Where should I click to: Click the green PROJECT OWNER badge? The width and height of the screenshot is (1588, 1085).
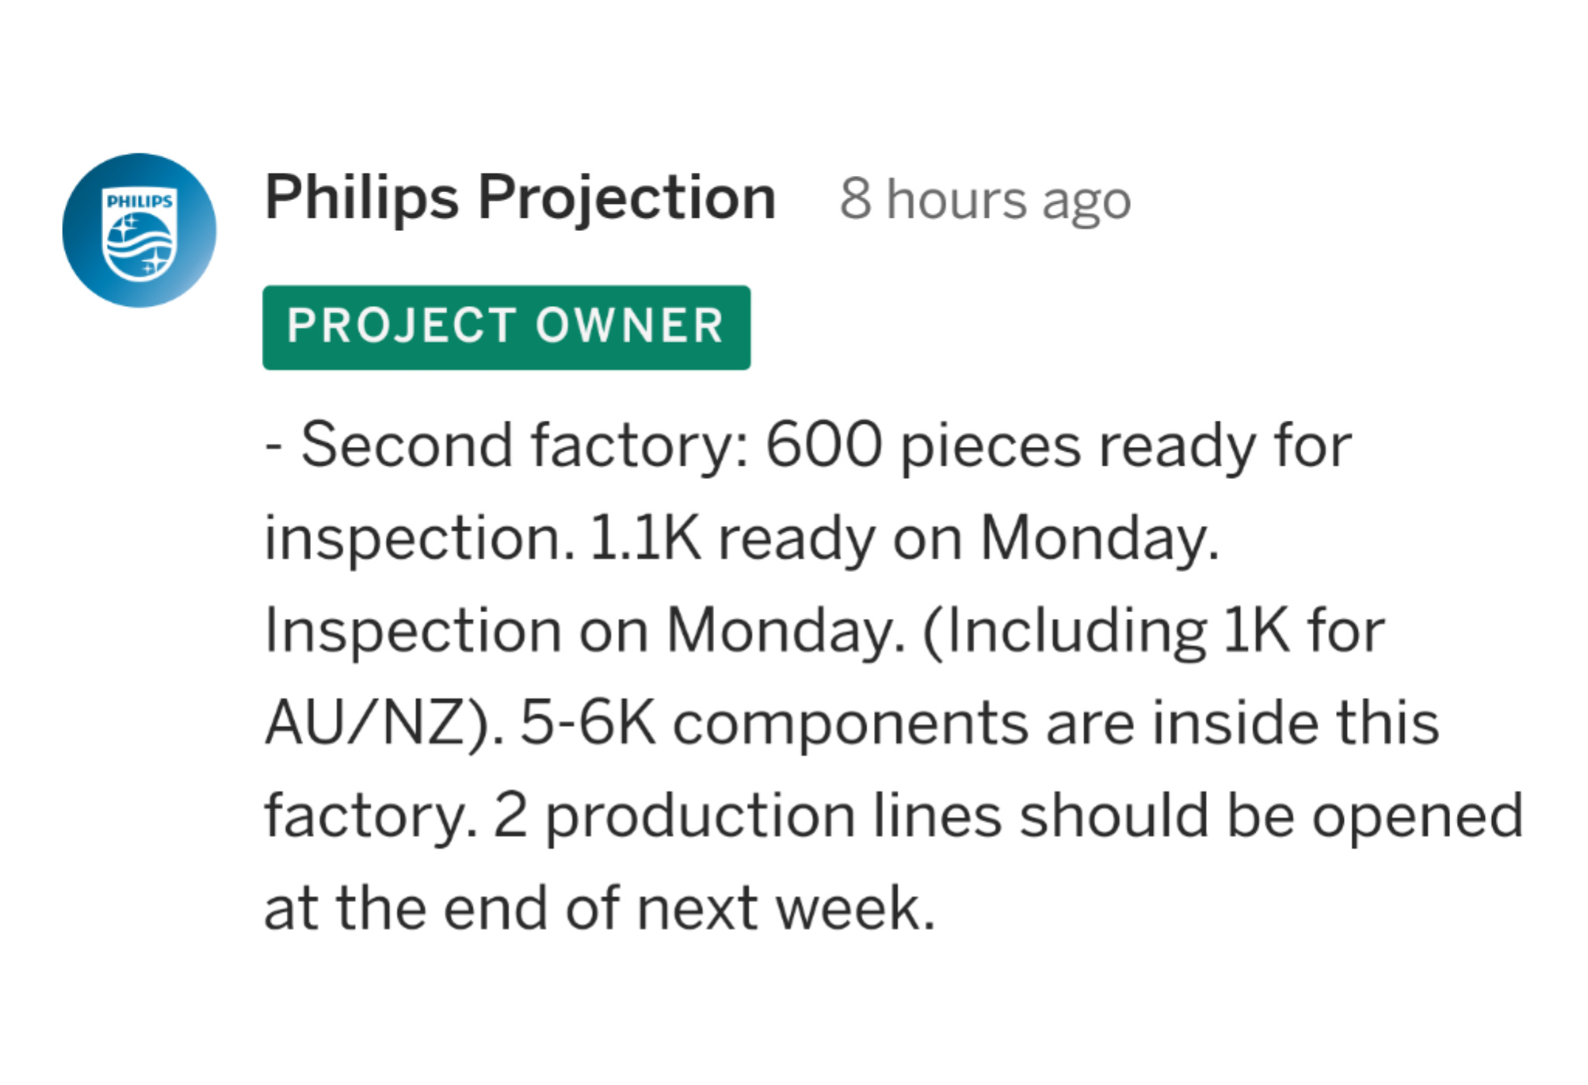pyautogui.click(x=506, y=327)
